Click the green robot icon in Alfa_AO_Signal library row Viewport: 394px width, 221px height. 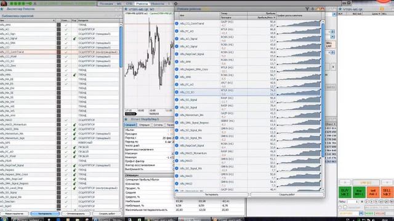74,39
